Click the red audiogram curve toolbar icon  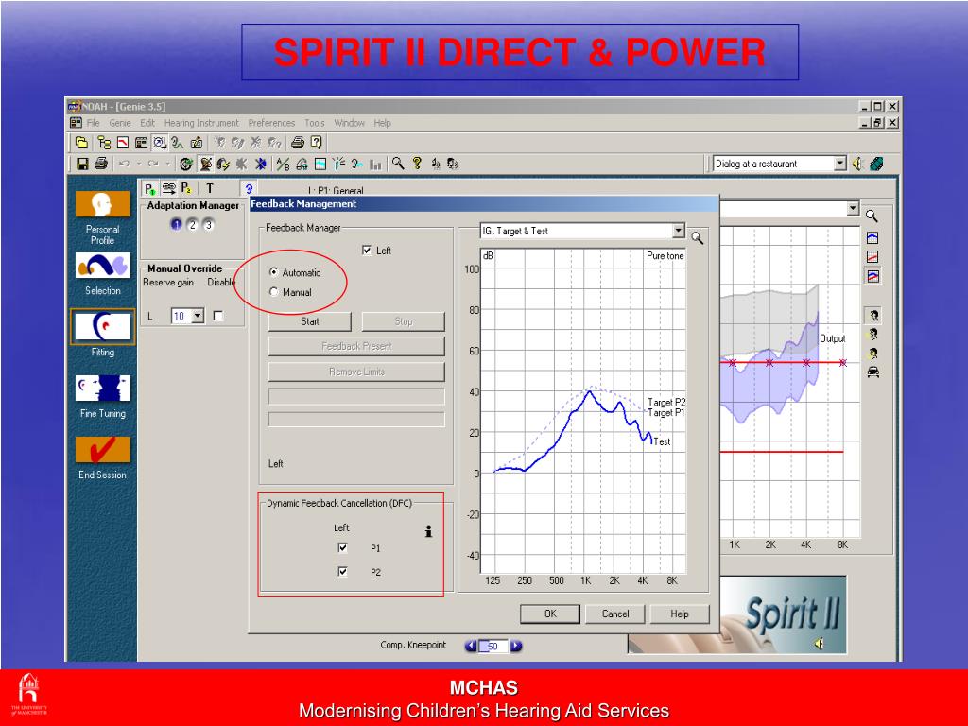(x=123, y=143)
